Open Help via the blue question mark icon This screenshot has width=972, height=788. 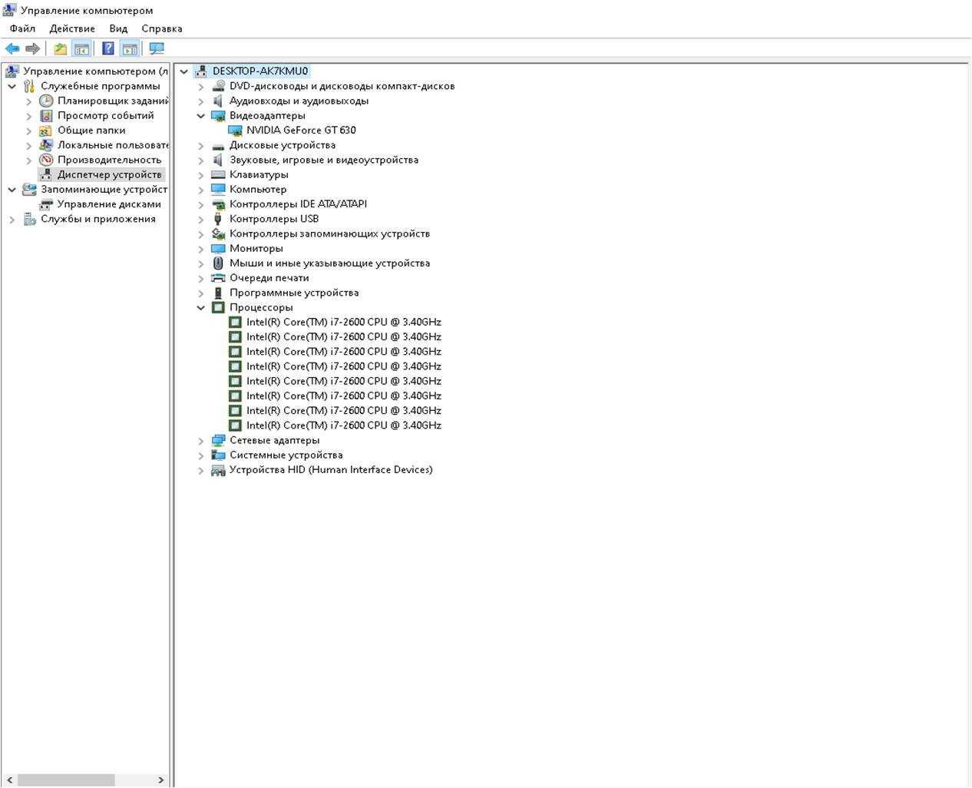click(x=108, y=48)
